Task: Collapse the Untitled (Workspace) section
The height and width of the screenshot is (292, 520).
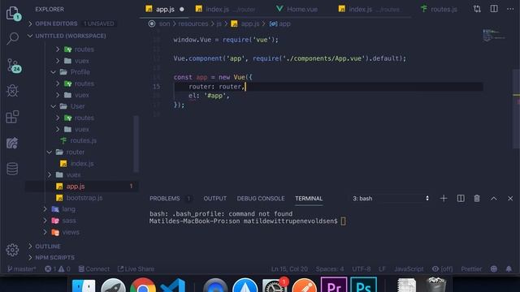Action: coord(71,36)
